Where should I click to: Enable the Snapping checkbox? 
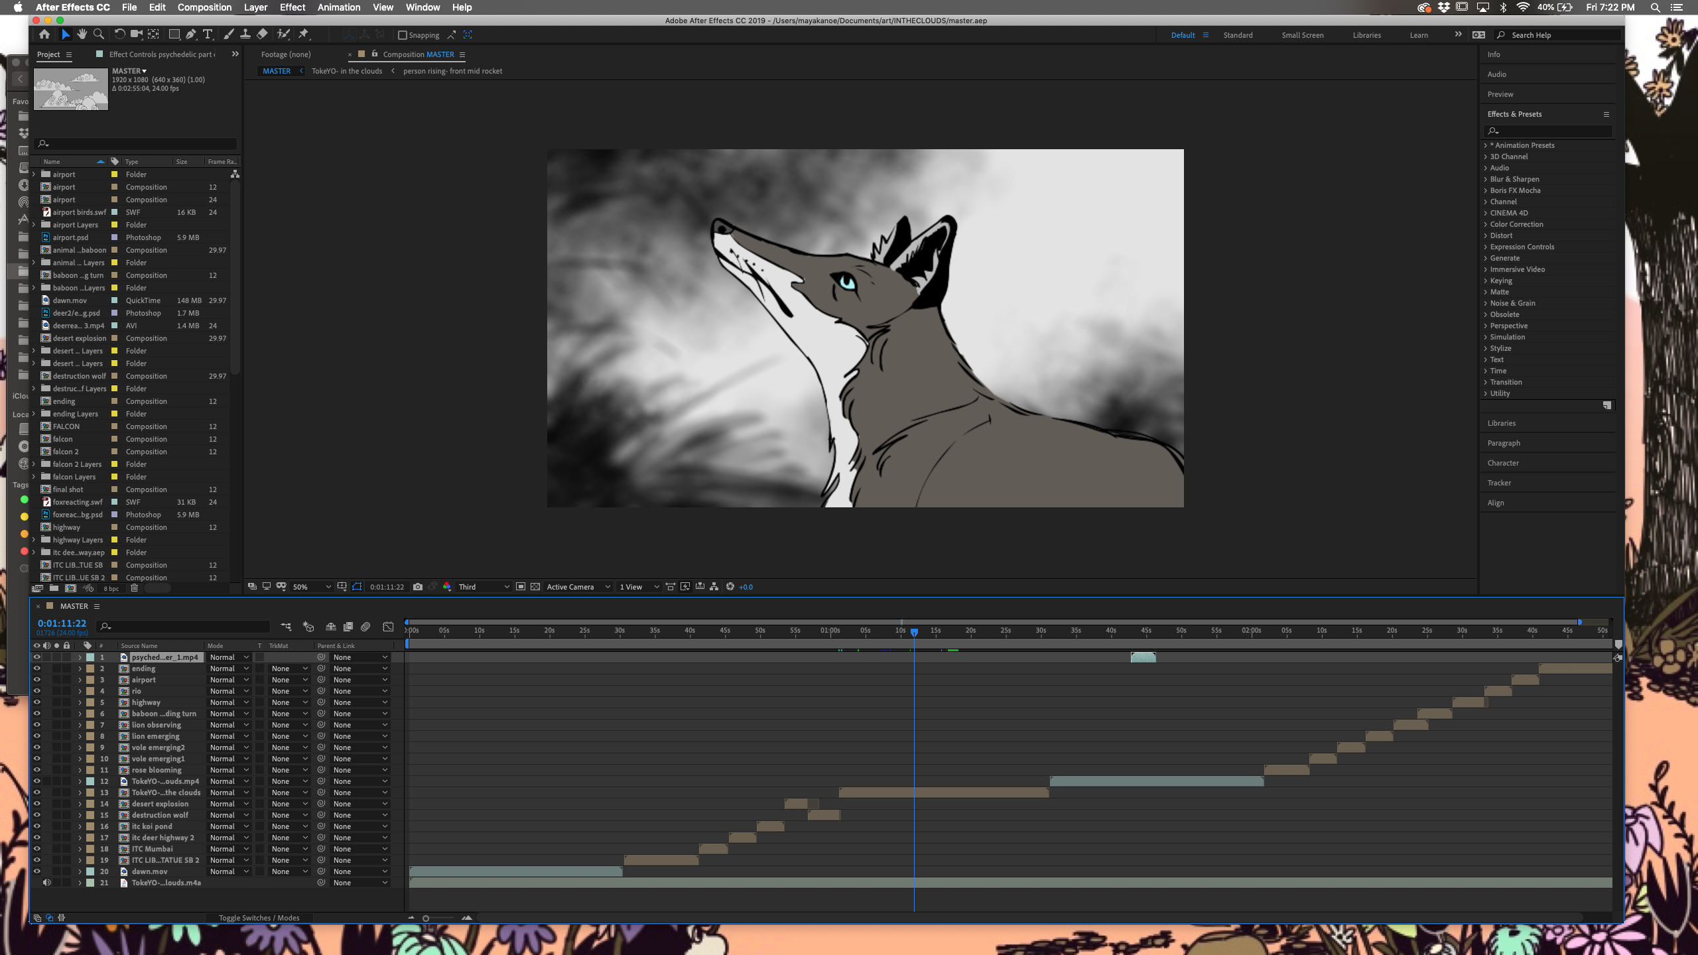[x=402, y=35]
